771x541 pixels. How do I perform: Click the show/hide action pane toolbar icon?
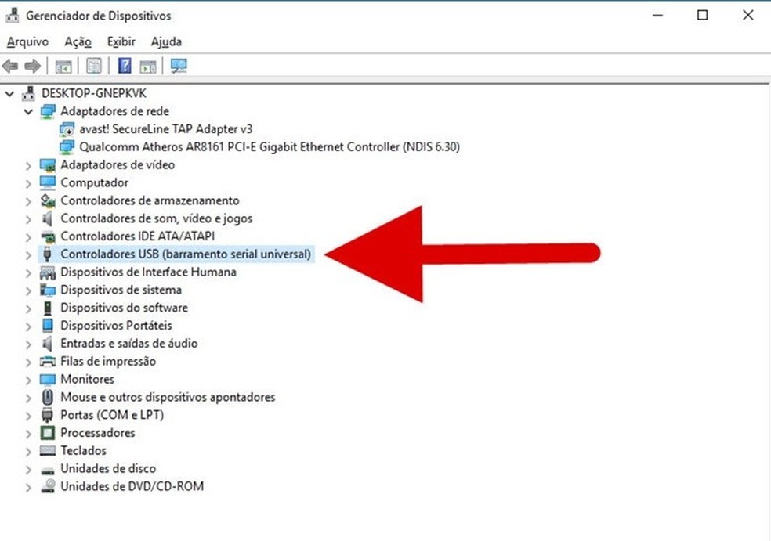pos(148,66)
